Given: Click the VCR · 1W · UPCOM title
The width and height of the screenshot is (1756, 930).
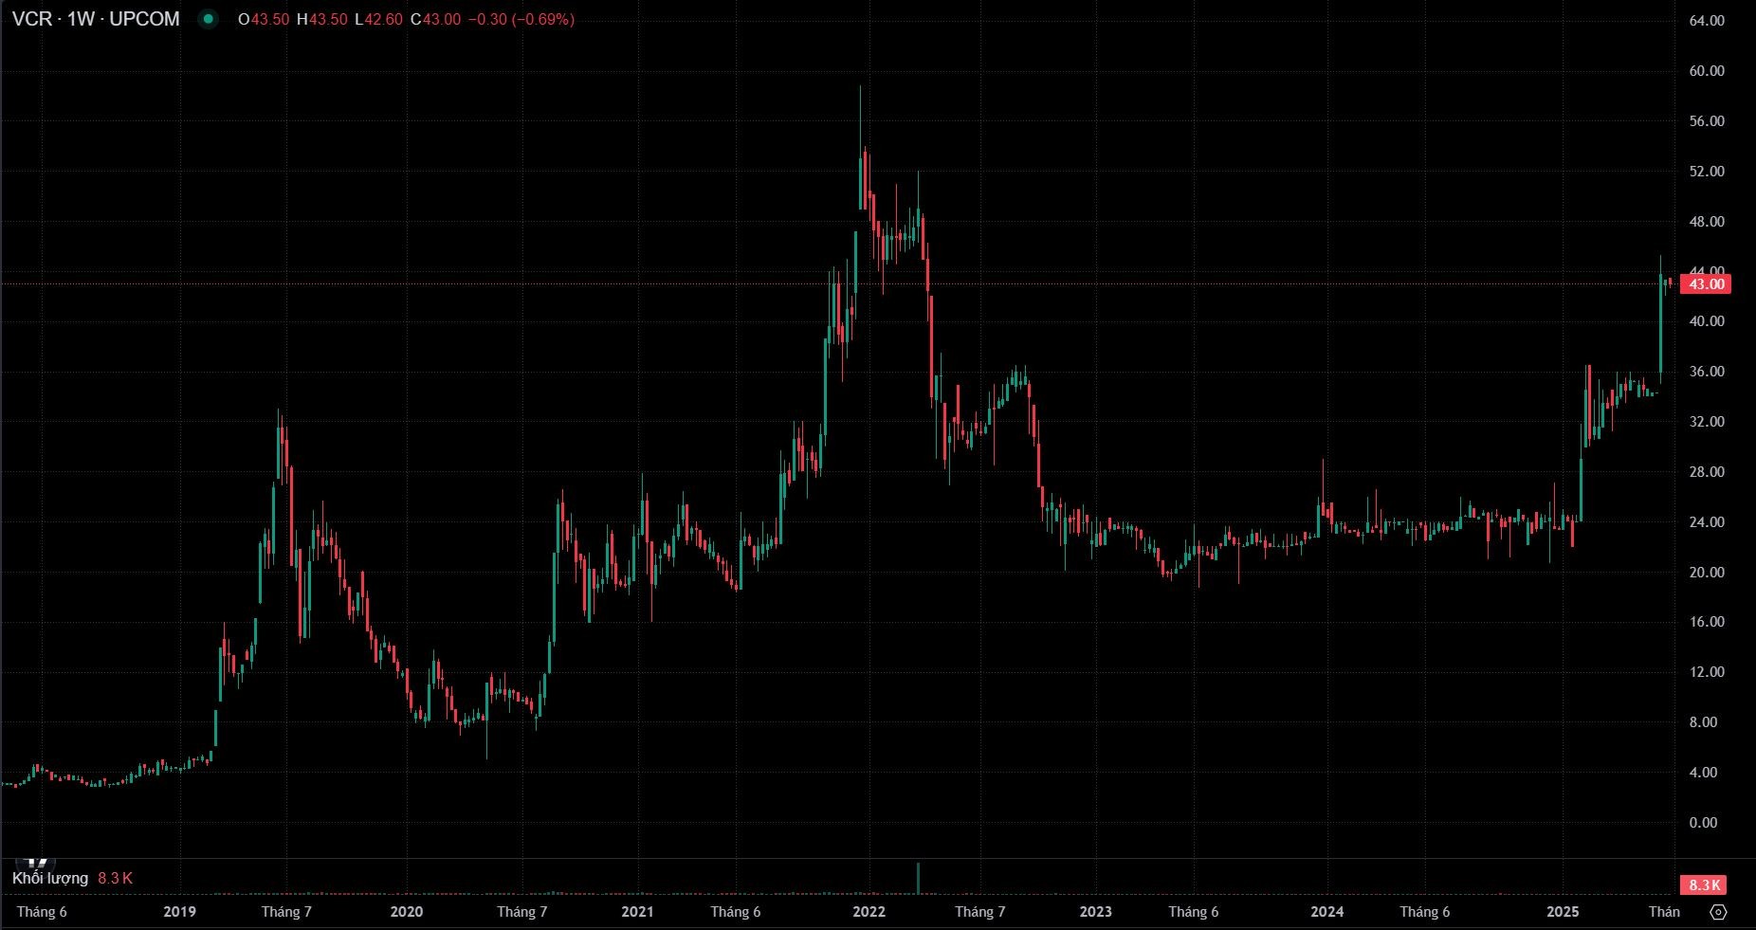Looking at the screenshot, I should click(96, 19).
